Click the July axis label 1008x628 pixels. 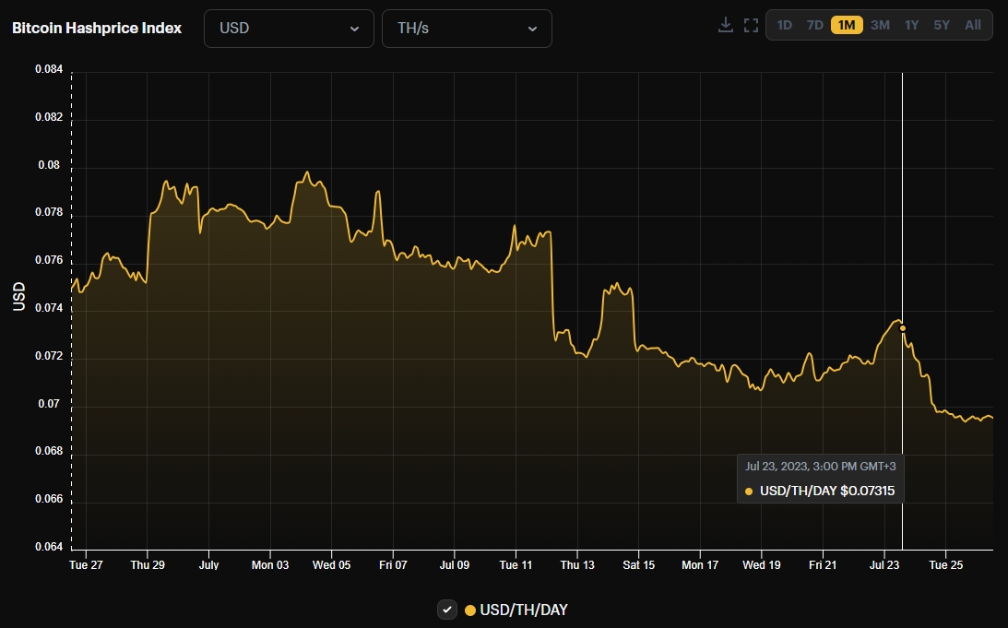point(209,565)
